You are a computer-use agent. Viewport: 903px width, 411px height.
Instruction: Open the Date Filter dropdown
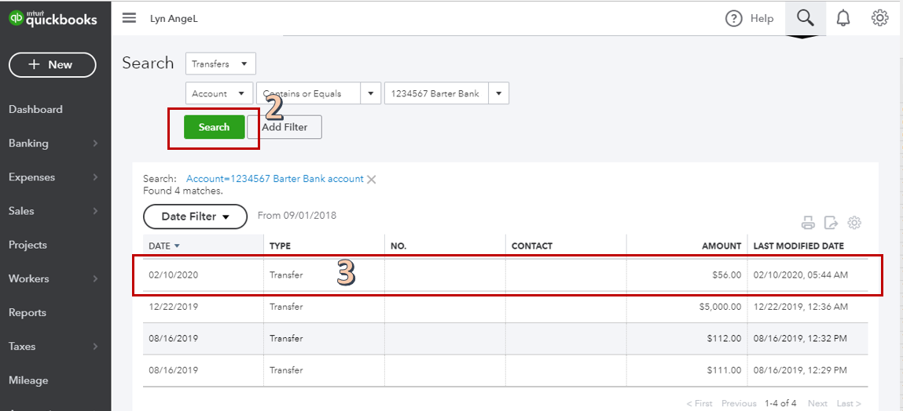click(x=195, y=216)
